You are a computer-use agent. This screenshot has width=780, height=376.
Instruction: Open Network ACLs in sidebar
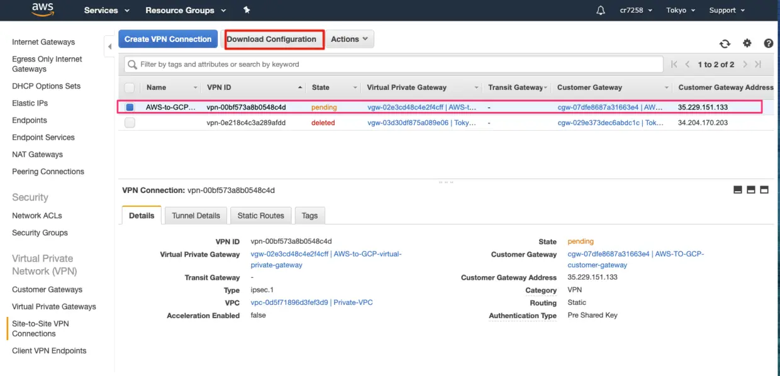pyautogui.click(x=37, y=216)
